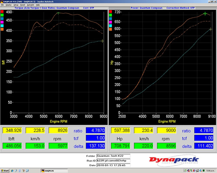The height and width of the screenshot is (173, 217).
Task: Select the blue run swatch on power graph
Action: [111, 19]
